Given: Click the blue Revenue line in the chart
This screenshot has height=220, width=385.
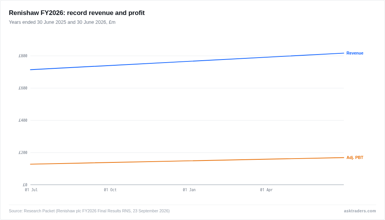Looking at the screenshot, I should [187, 61].
